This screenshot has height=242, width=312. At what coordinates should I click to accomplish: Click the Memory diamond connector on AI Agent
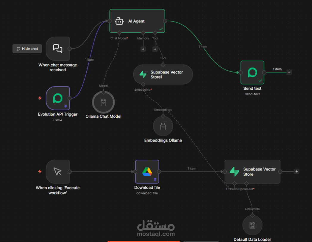click(143, 33)
